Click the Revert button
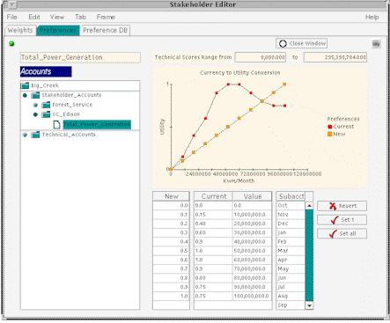The width and height of the screenshot is (390, 323). [x=342, y=206]
